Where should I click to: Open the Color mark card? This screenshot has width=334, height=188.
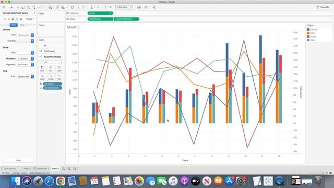(42, 68)
